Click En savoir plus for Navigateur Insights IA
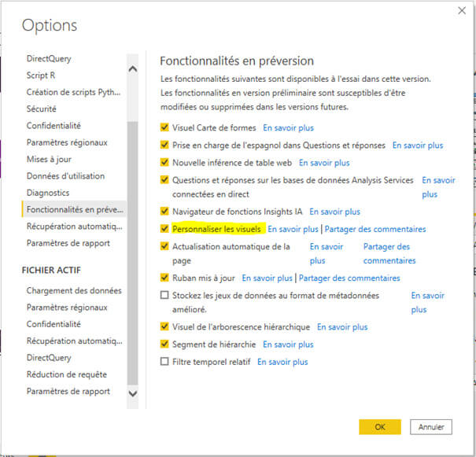The height and width of the screenshot is (457, 476). point(334,212)
